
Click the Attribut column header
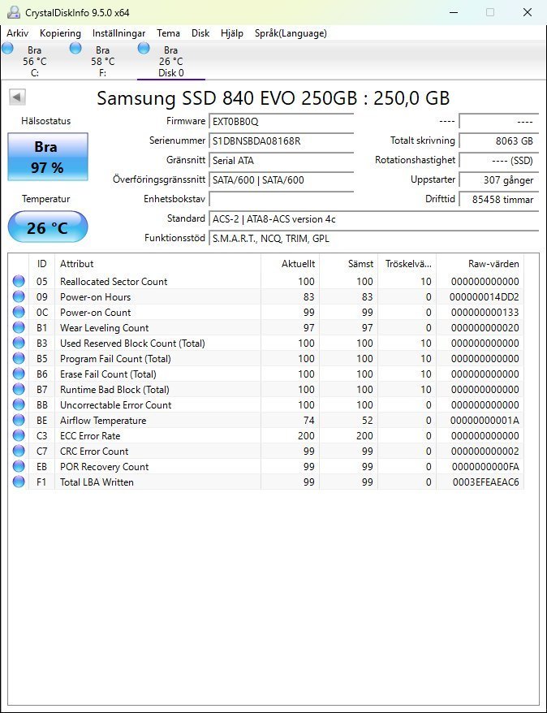(x=157, y=264)
